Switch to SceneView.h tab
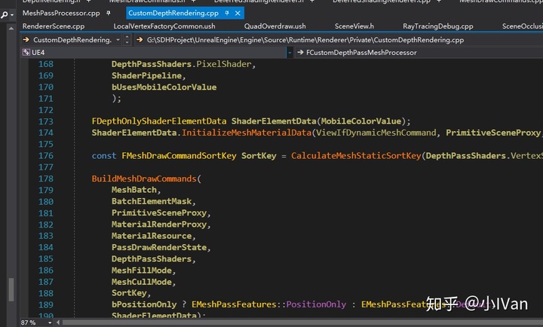 pyautogui.click(x=354, y=26)
